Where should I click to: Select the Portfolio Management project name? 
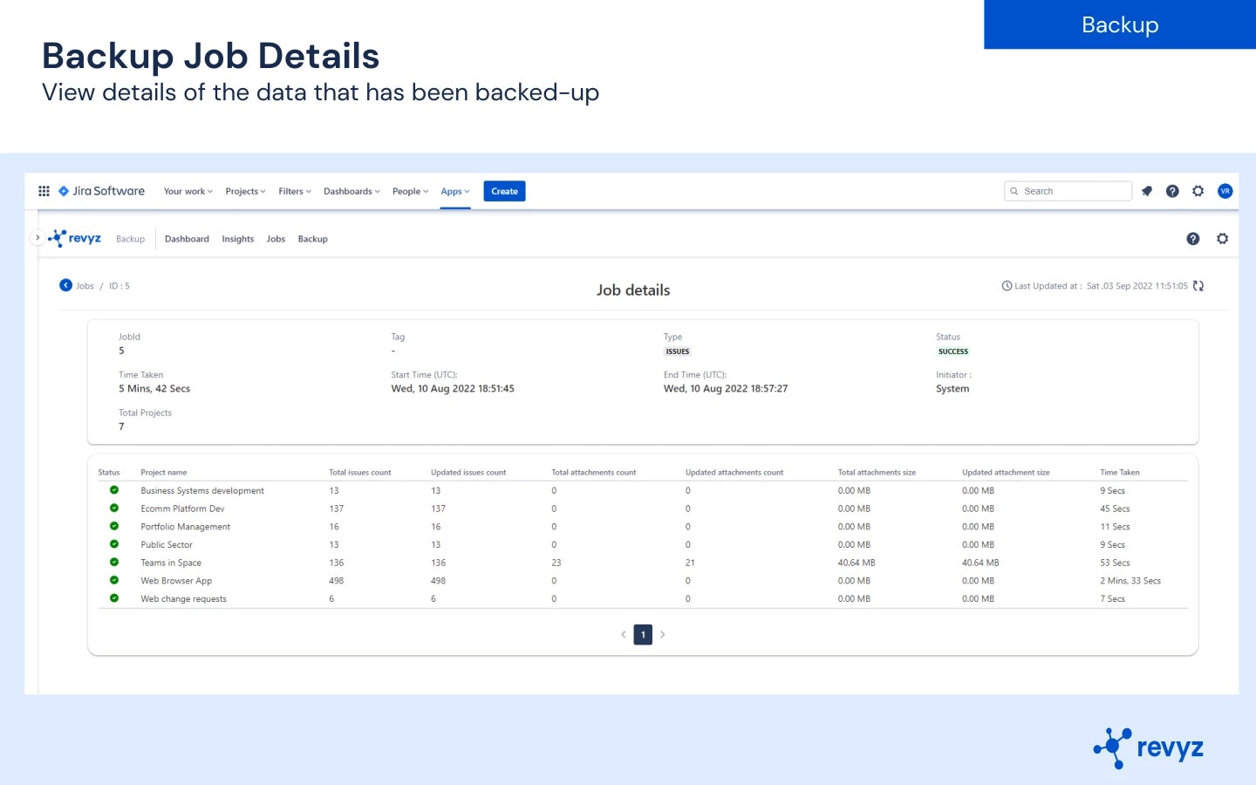click(x=186, y=527)
